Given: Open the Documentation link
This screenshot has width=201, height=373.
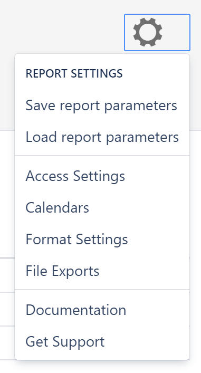Looking at the screenshot, I should coord(102,310).
